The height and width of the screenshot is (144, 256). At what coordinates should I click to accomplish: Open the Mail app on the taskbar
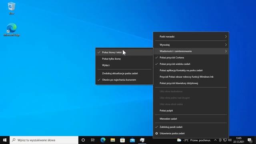(132, 140)
